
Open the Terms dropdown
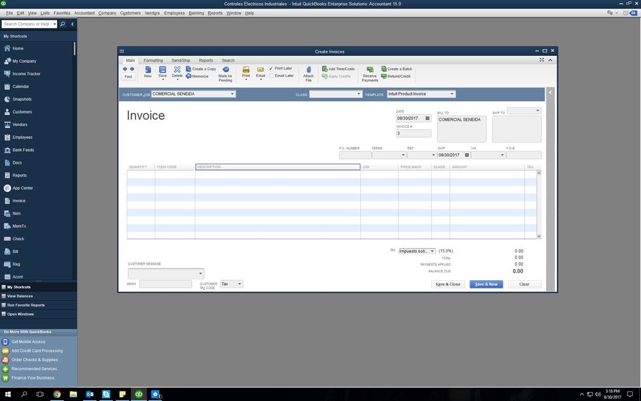click(x=403, y=155)
